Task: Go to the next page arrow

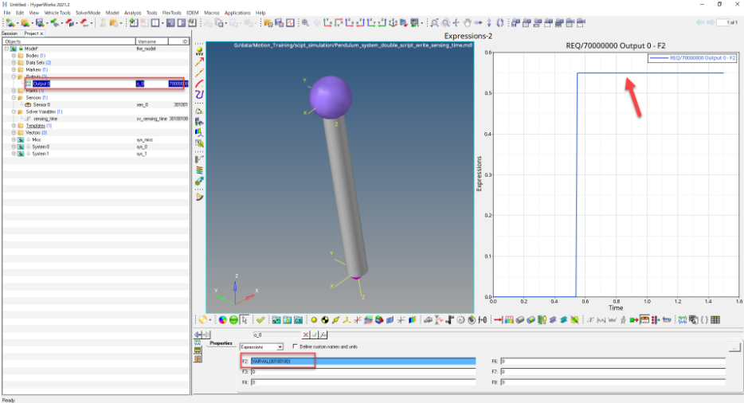Action: (x=711, y=23)
